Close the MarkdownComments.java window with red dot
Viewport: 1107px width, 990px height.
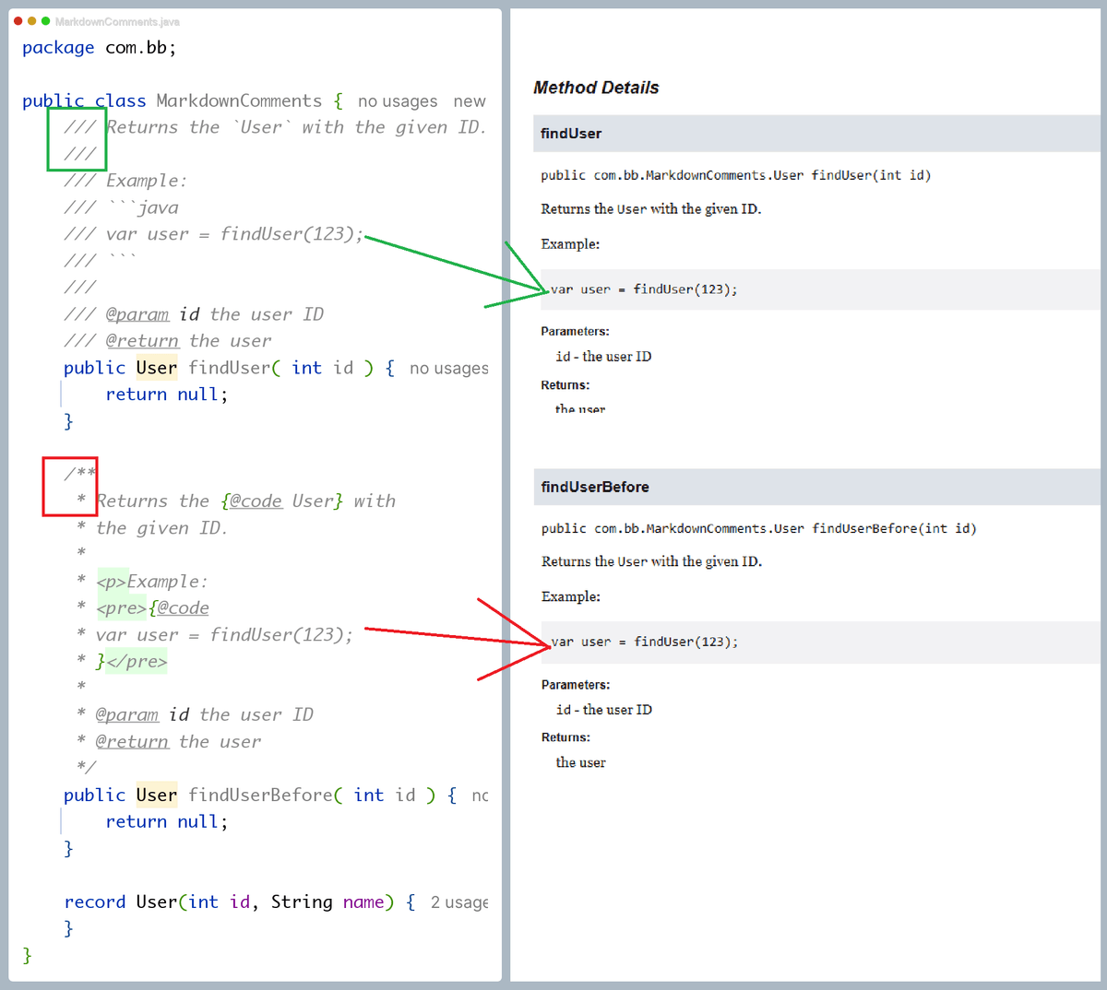click(18, 21)
